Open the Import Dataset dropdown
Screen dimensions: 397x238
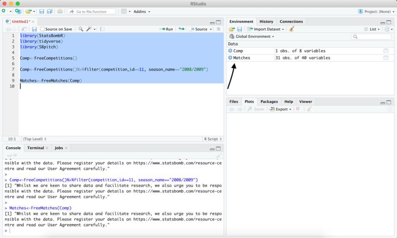(265, 29)
